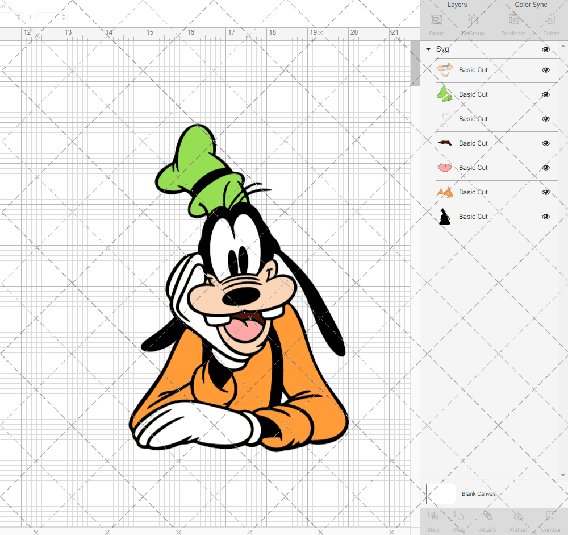Switch to the Color Sync tab
568x535 pixels.
pyautogui.click(x=531, y=5)
